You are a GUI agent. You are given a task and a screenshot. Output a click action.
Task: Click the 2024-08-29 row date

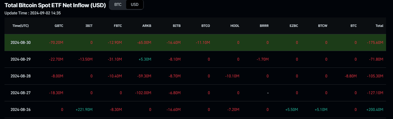click(20, 59)
